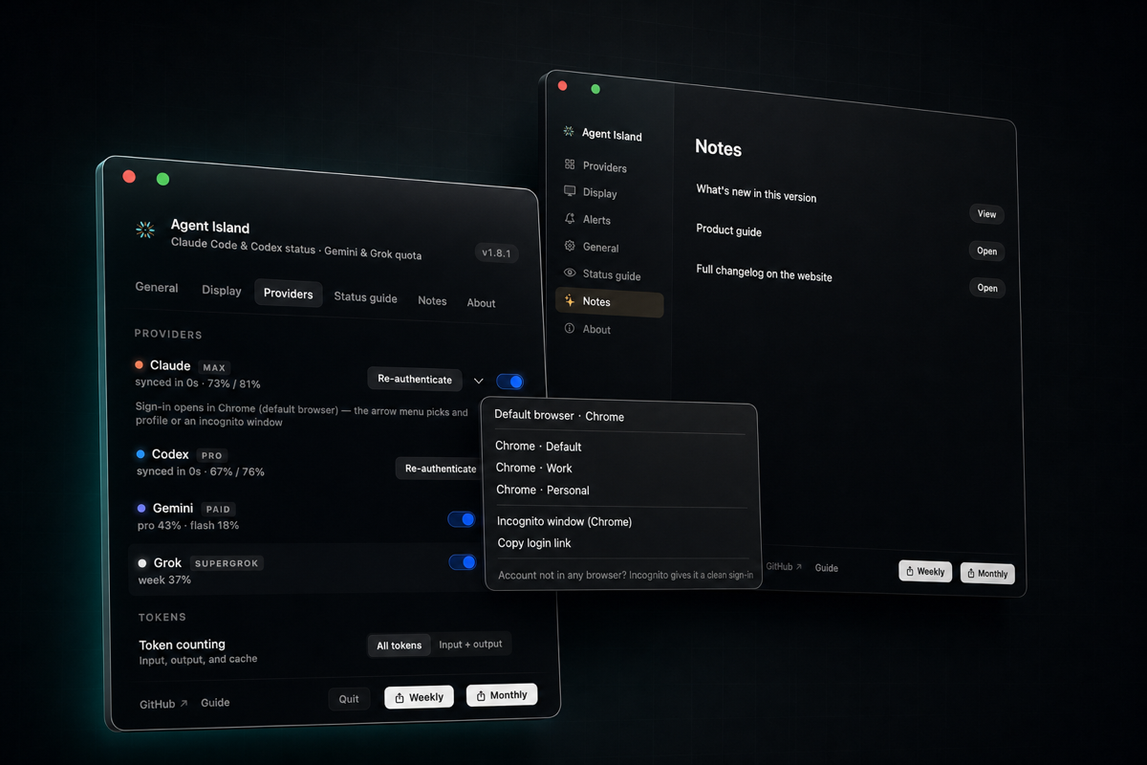Click the PRO badge beside Codex

pyautogui.click(x=211, y=456)
